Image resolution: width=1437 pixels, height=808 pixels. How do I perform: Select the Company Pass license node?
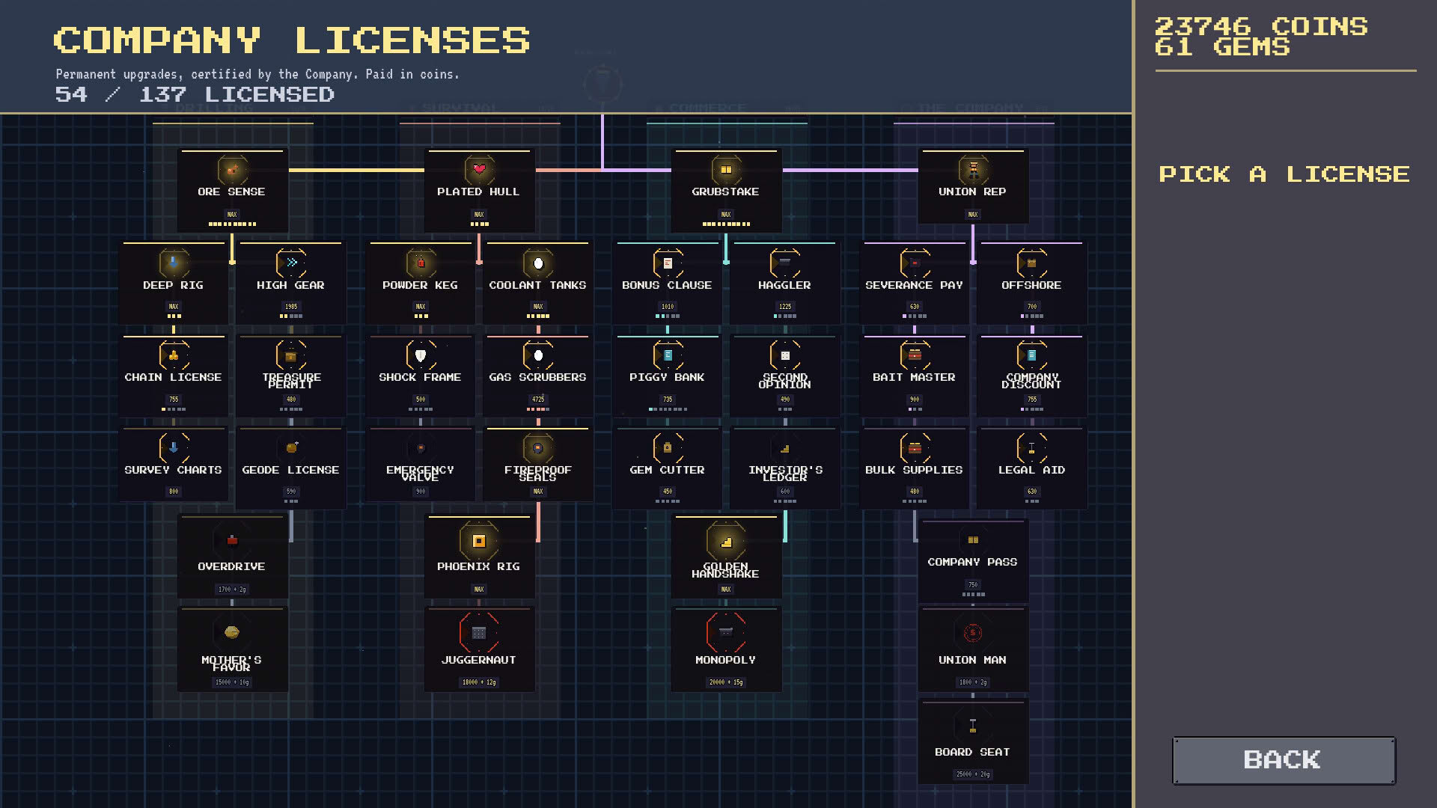click(973, 561)
